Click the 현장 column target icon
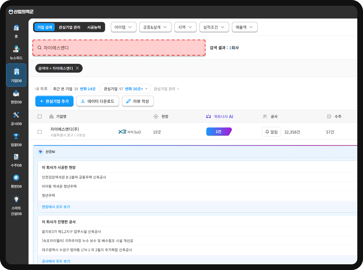Screen dimensions: 363x270 point(156,116)
